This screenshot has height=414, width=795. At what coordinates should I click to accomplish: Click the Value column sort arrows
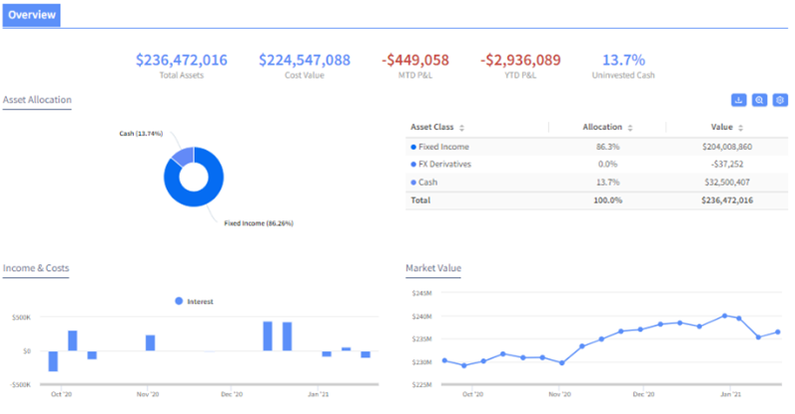point(742,128)
